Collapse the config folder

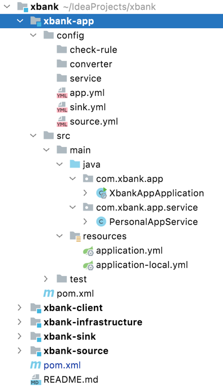point(33,36)
